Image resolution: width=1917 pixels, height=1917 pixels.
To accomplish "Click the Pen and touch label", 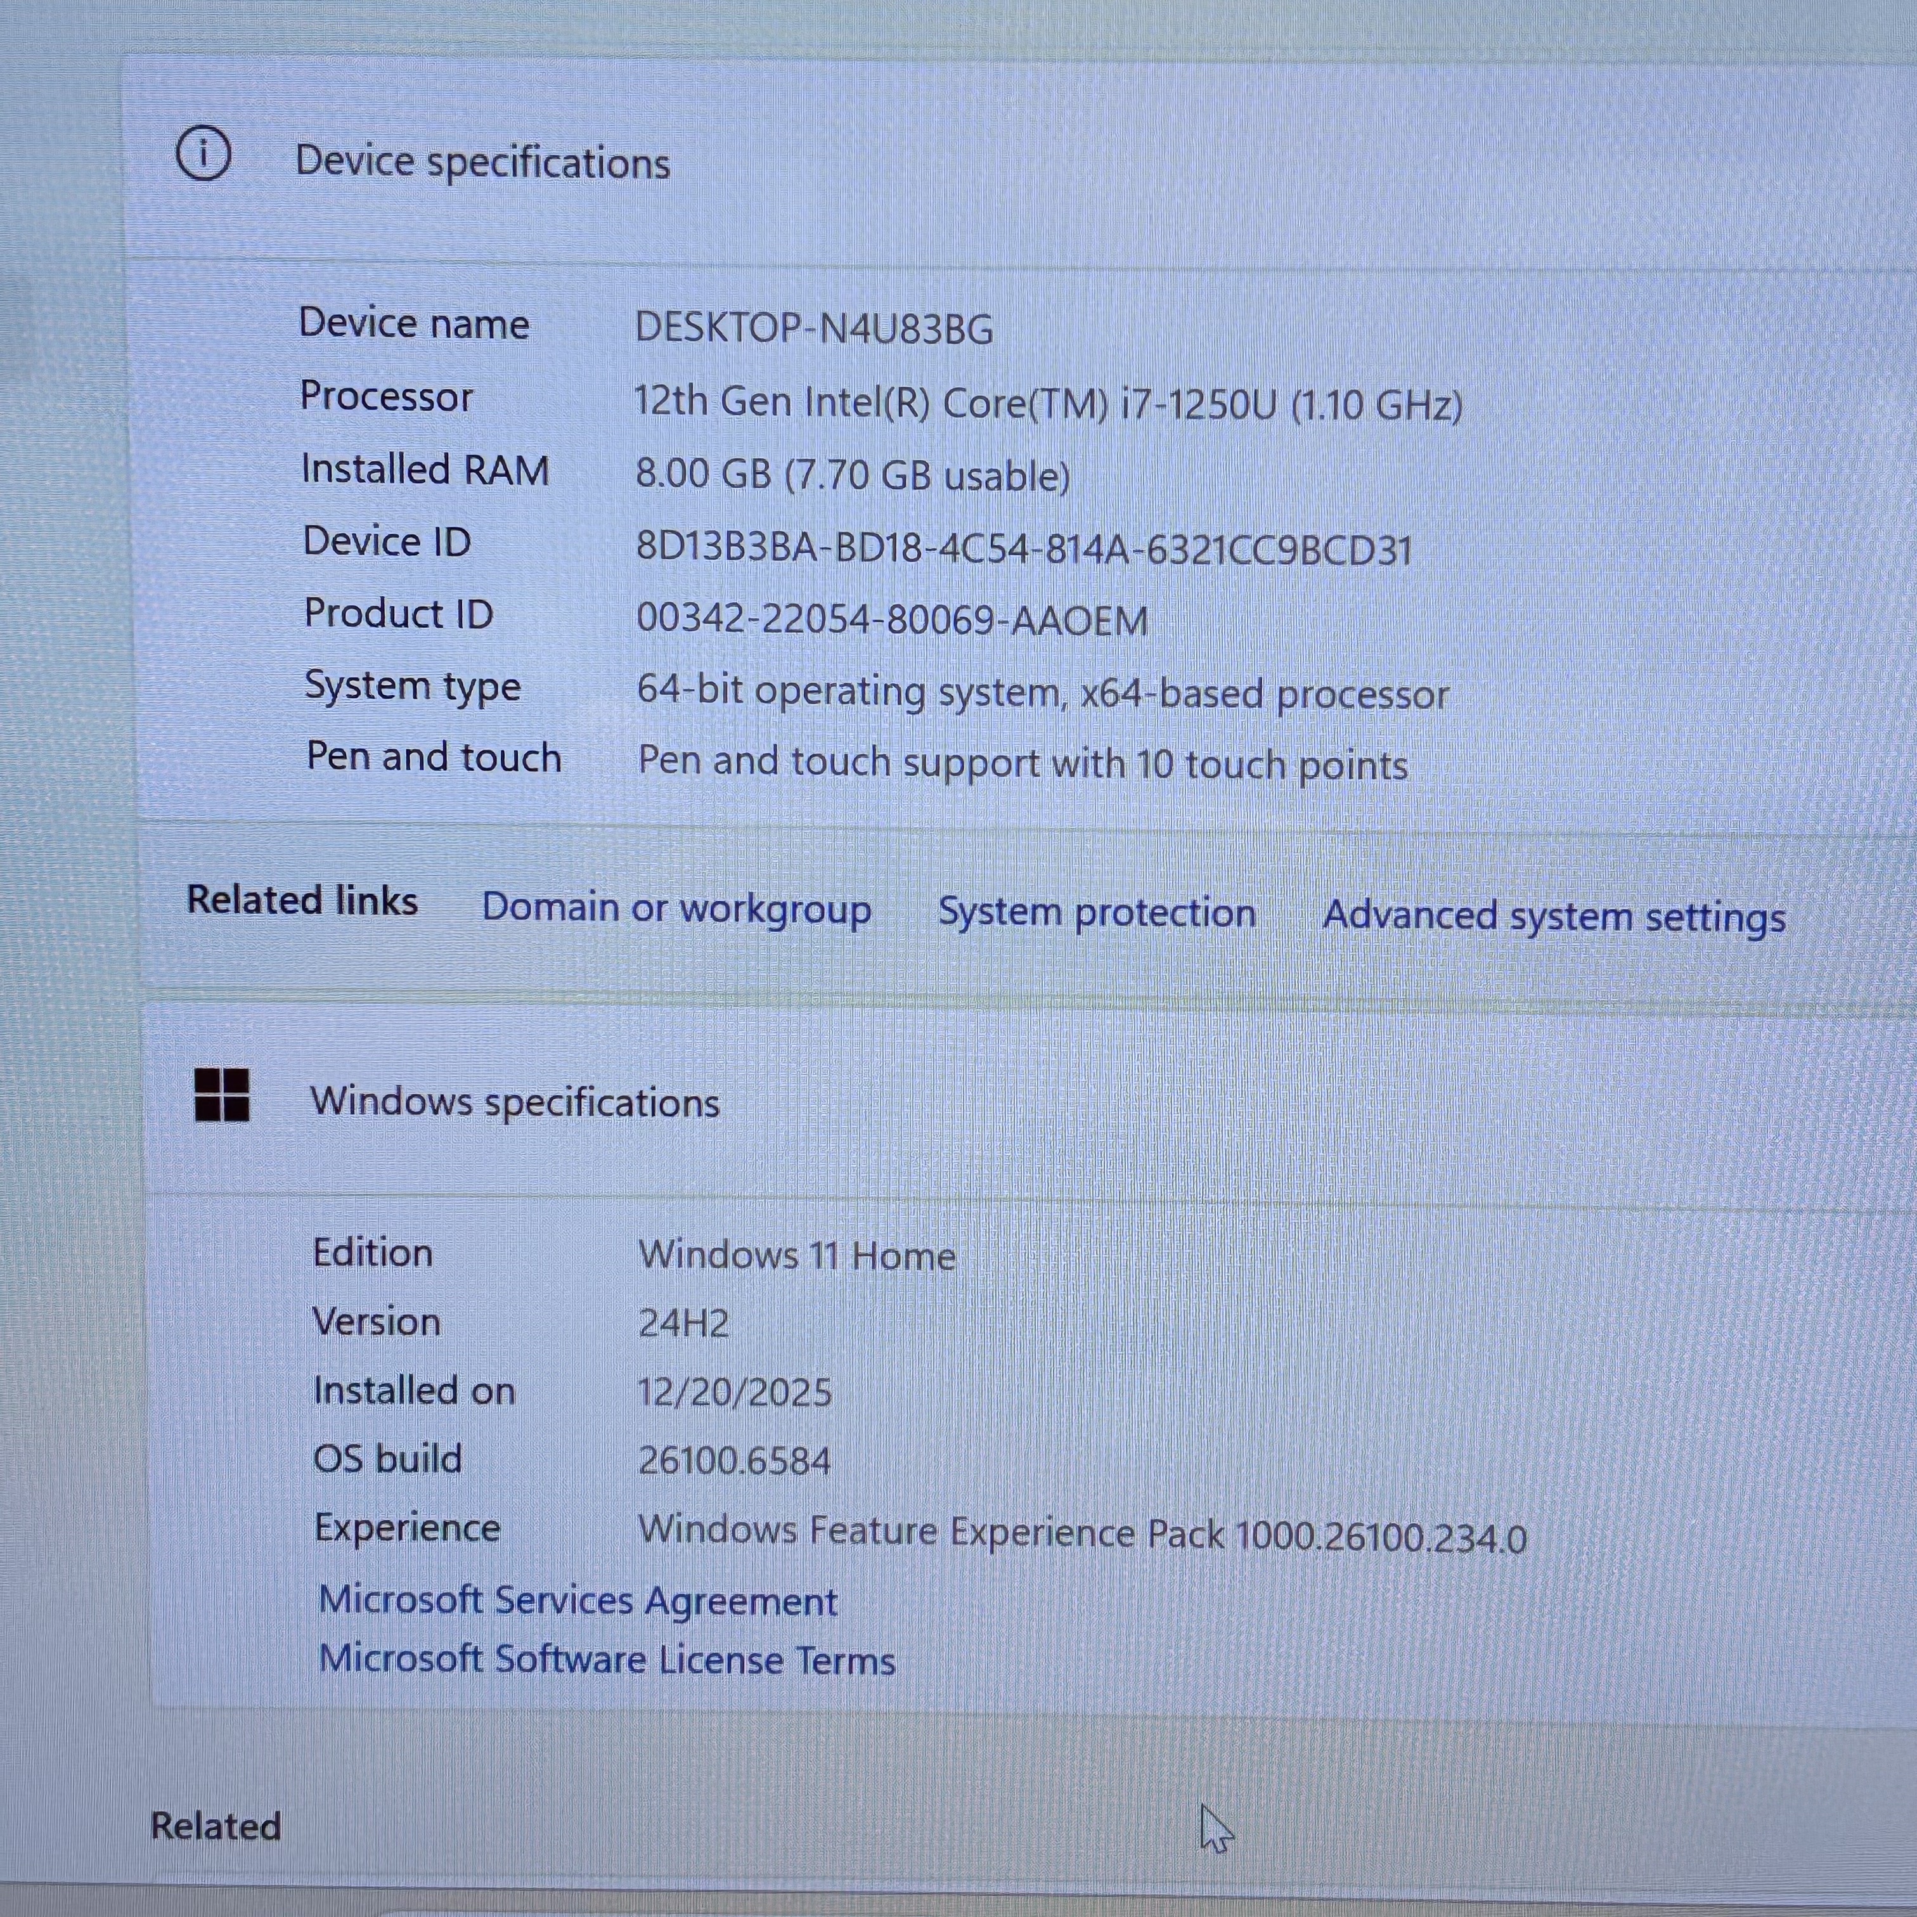I will click(x=434, y=757).
